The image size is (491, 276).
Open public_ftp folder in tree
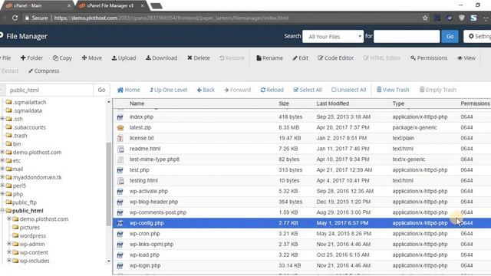tap(25, 202)
